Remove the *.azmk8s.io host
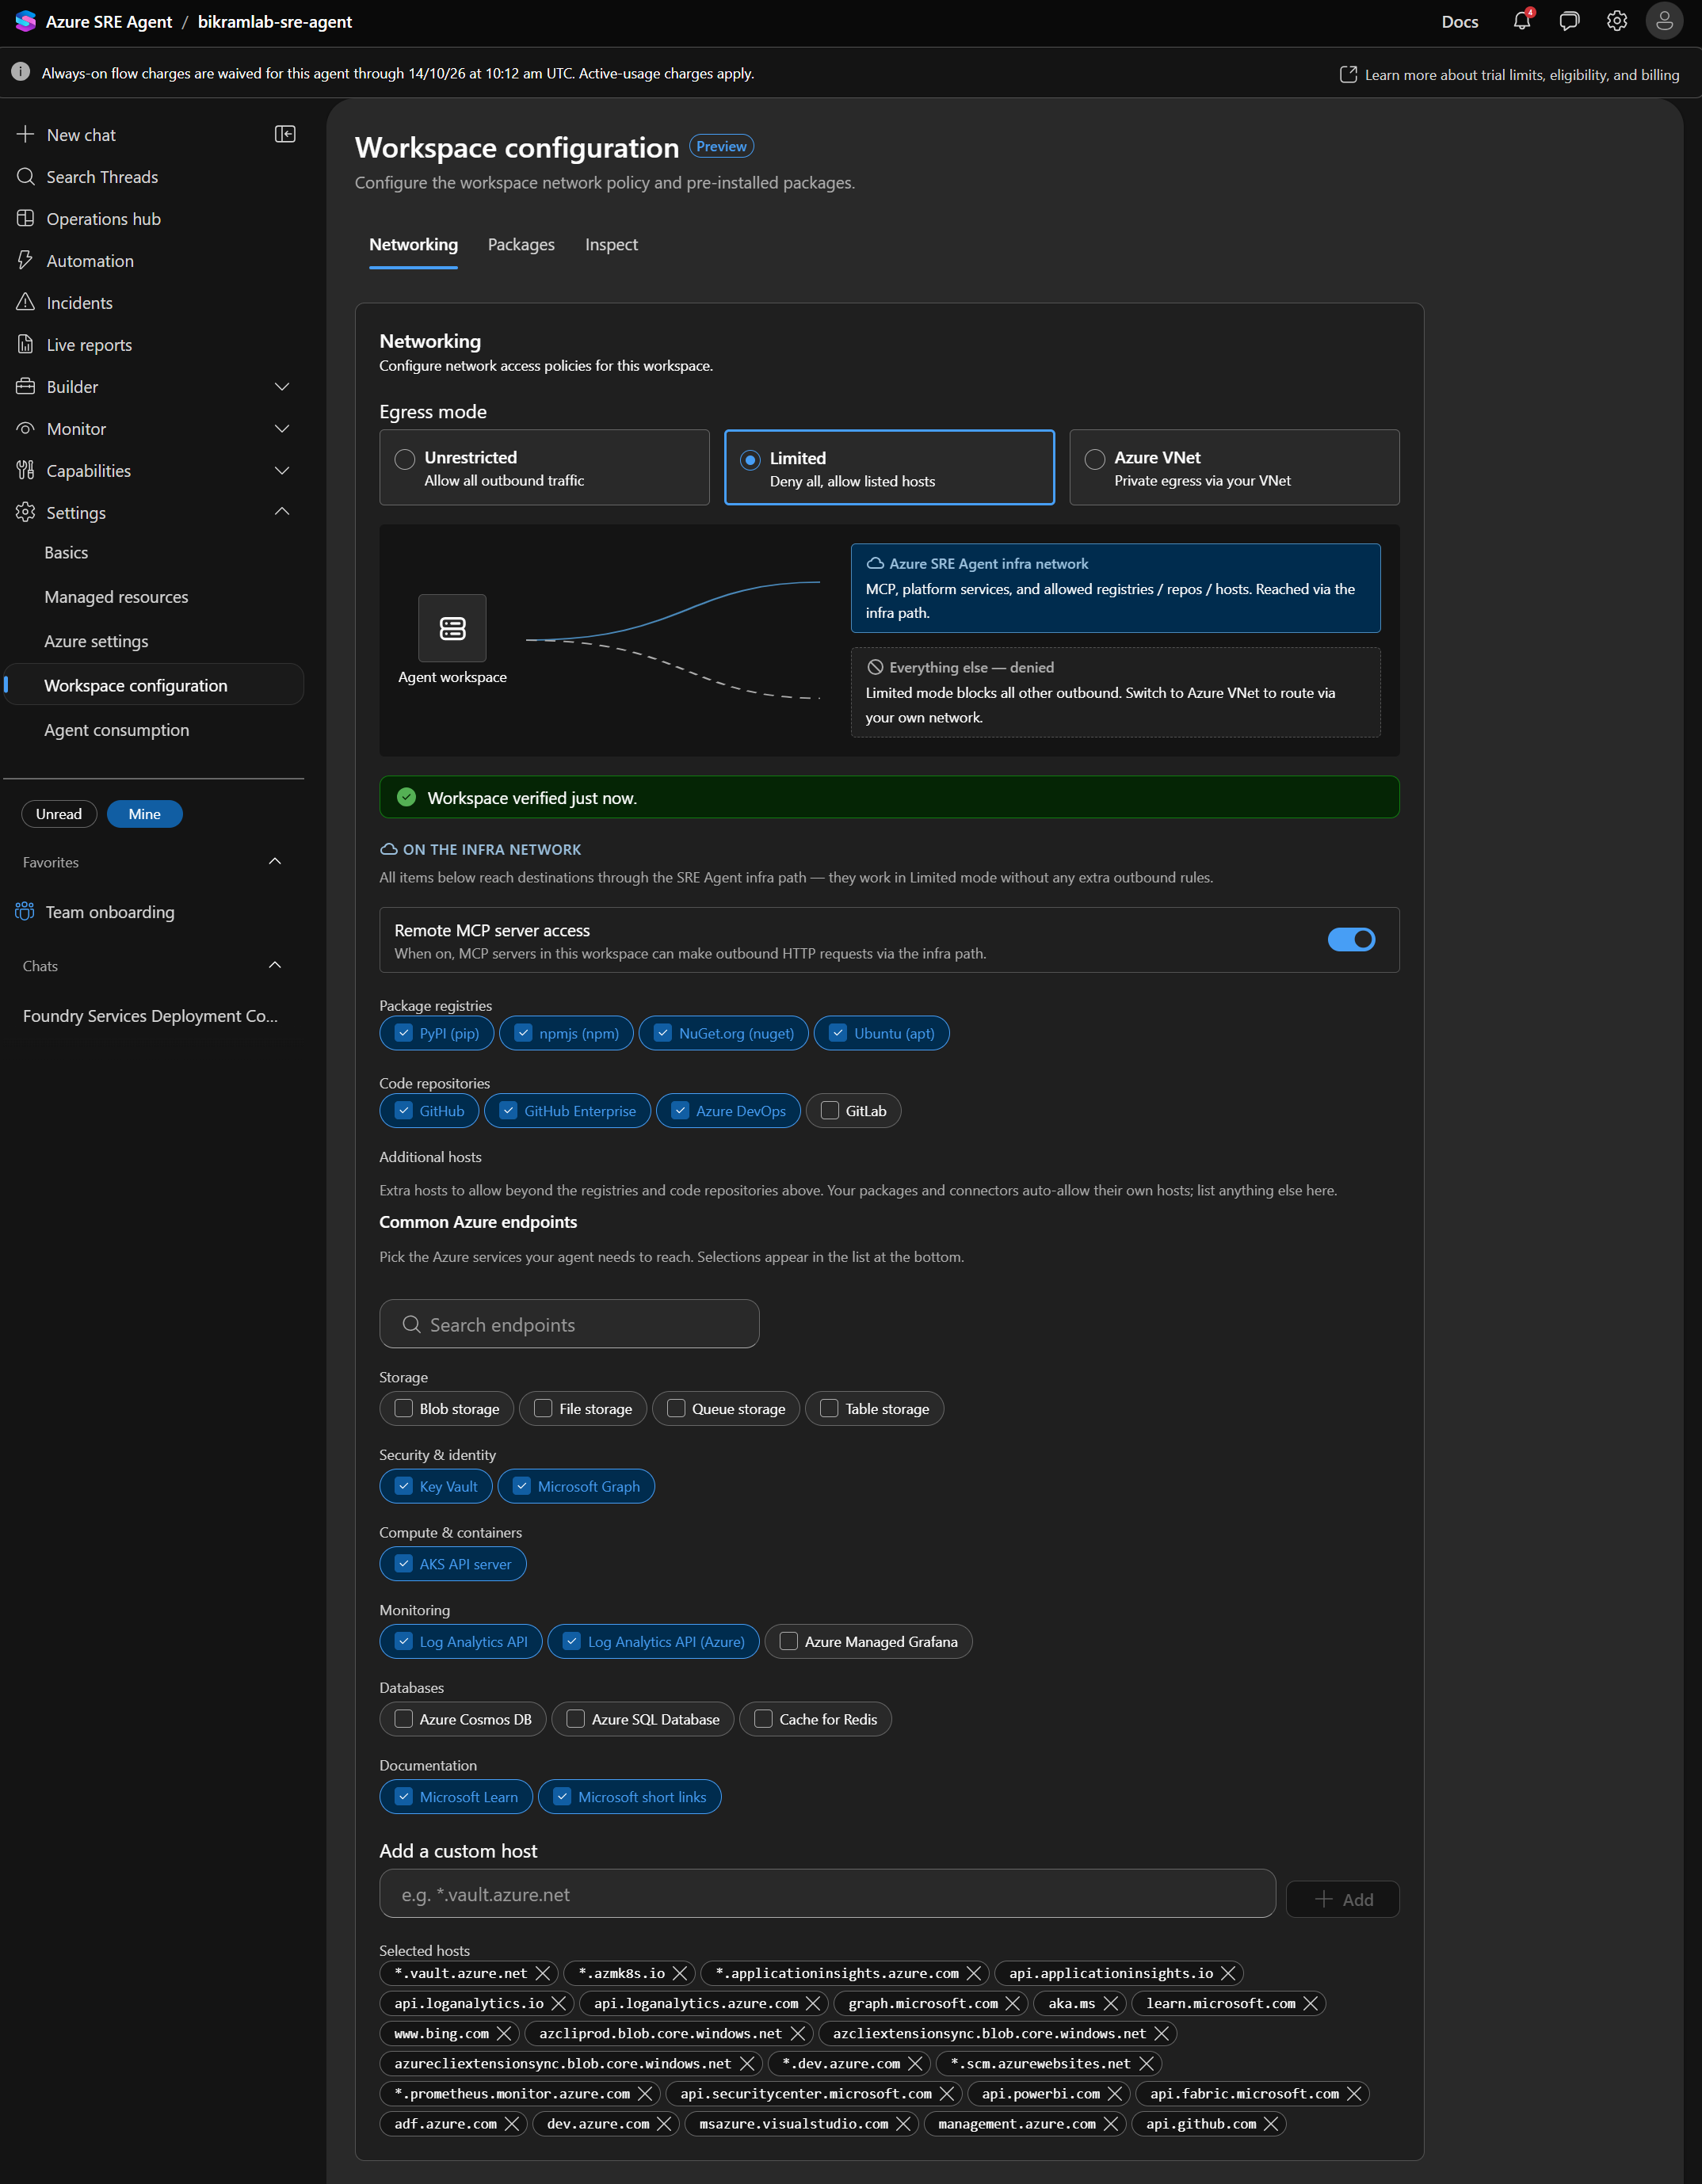Image resolution: width=1702 pixels, height=2184 pixels. tap(680, 1973)
